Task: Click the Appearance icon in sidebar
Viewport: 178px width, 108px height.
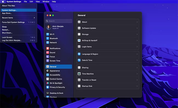Action: (x=48, y=71)
